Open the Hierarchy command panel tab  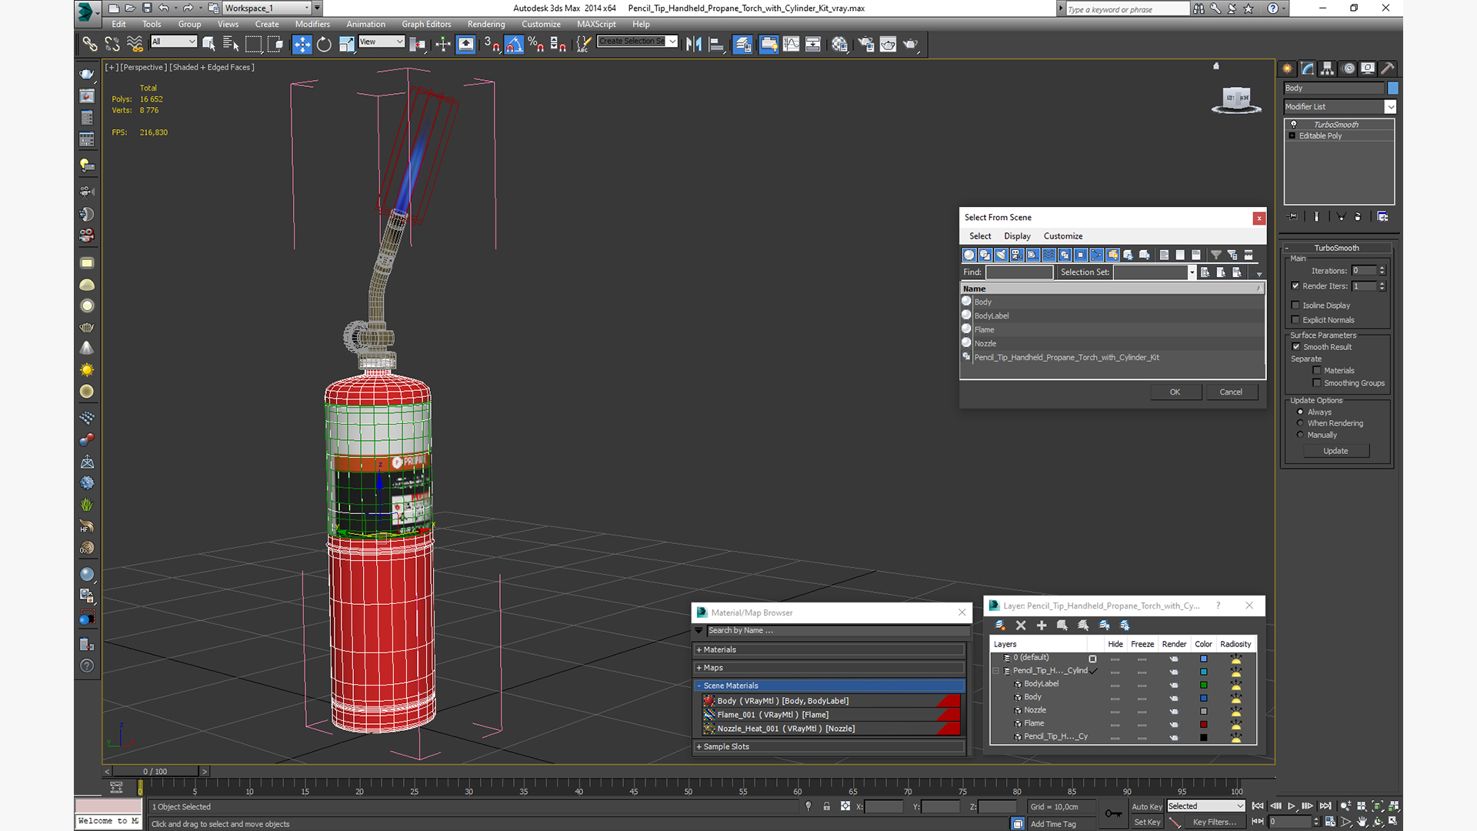1327,68
